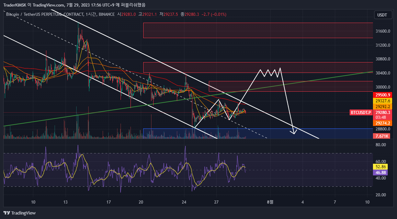Screen dimensions: 397x219
Task: Click the 20 date axis label
Action: coord(141,202)
